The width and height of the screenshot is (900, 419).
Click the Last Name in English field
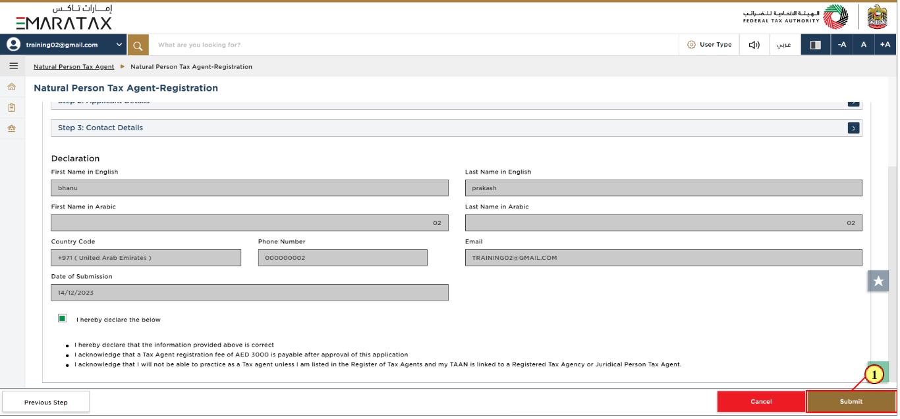click(663, 188)
